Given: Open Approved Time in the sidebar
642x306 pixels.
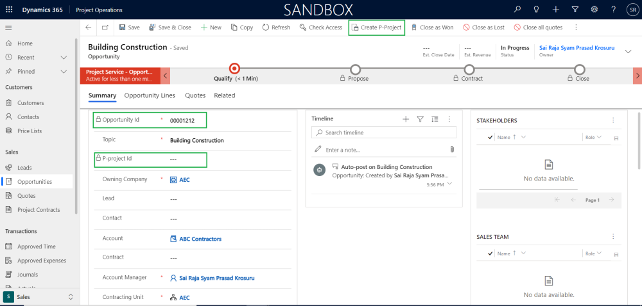Looking at the screenshot, I should pos(37,246).
